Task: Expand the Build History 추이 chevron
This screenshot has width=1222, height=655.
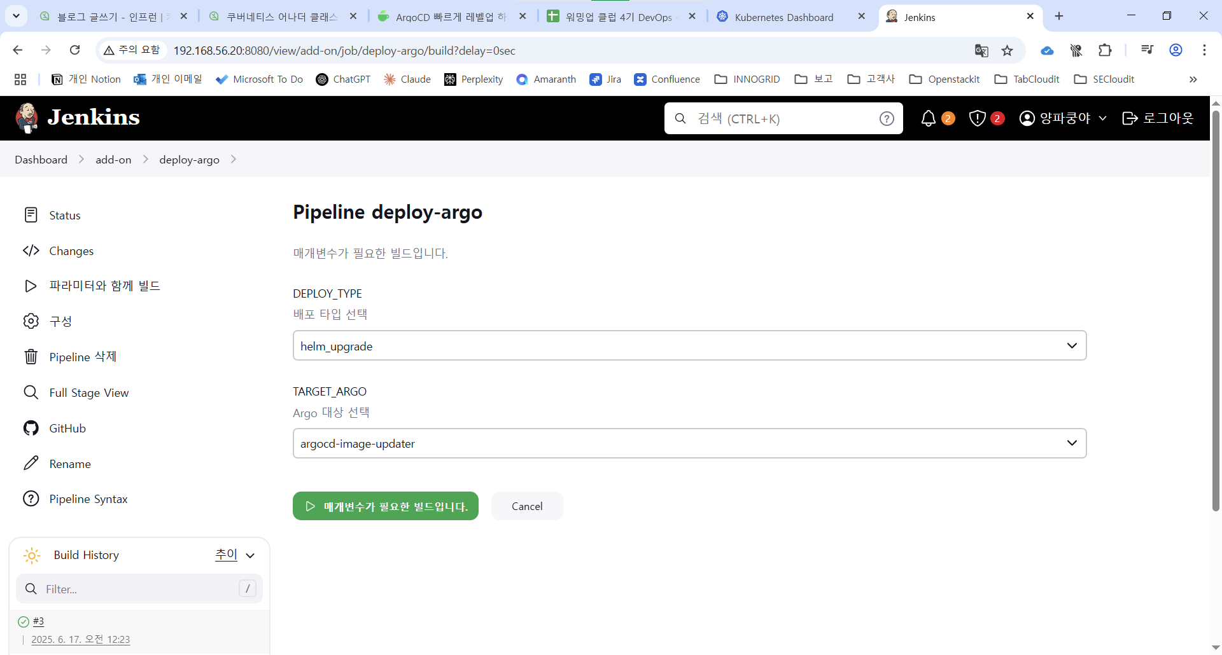Action: click(250, 555)
